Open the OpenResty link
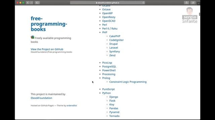The image size is (215, 120). coord(109,17)
